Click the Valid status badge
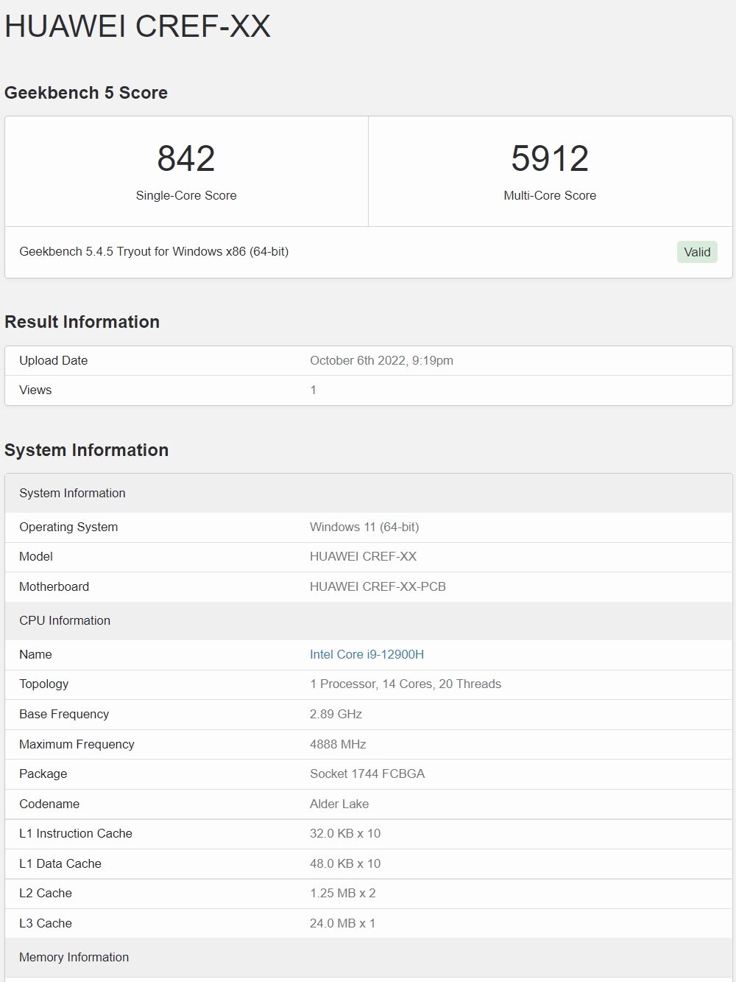The image size is (736, 982). [697, 252]
